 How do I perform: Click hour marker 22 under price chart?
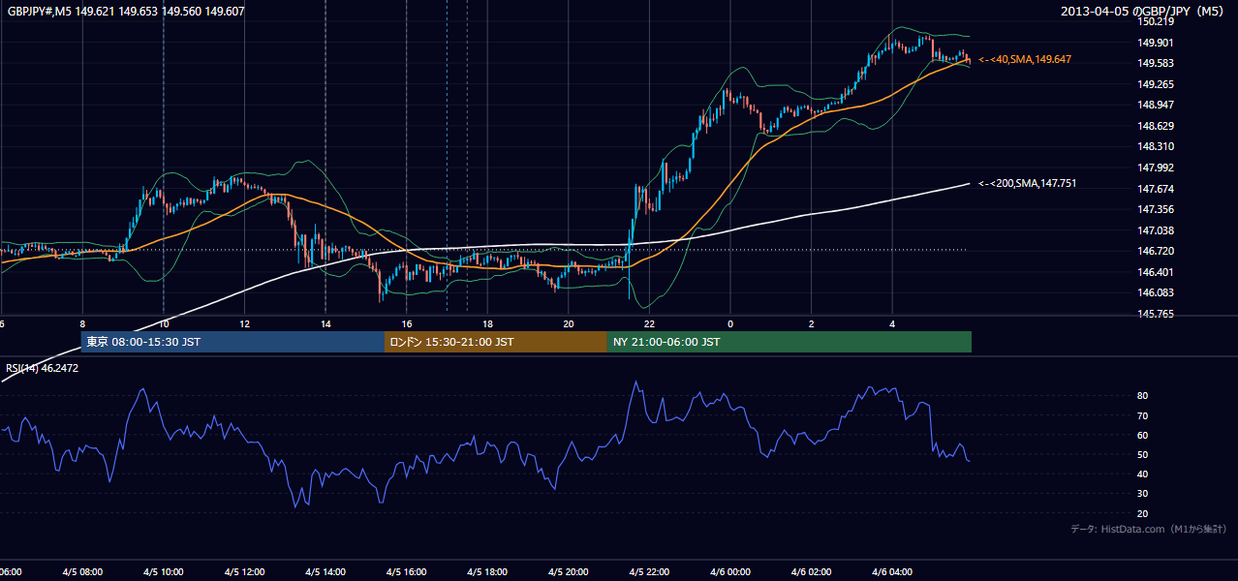[x=649, y=324]
